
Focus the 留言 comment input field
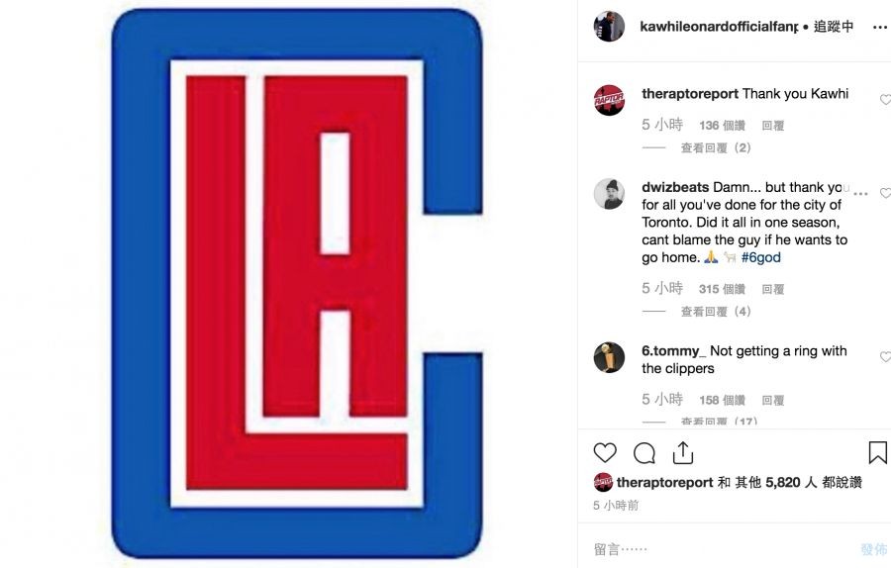coord(722,549)
